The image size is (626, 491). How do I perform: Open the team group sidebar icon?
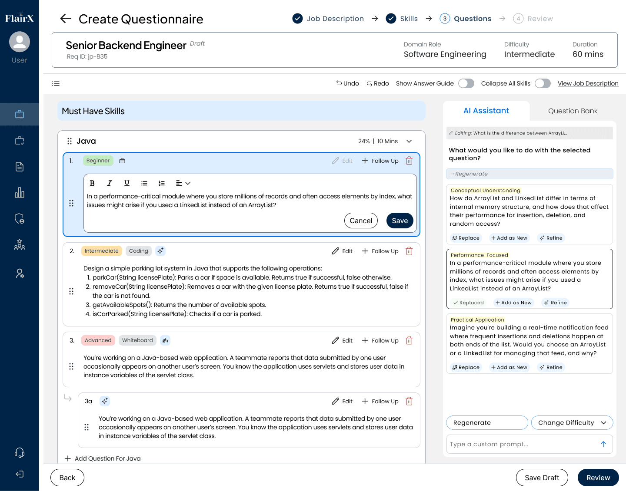pyautogui.click(x=20, y=244)
